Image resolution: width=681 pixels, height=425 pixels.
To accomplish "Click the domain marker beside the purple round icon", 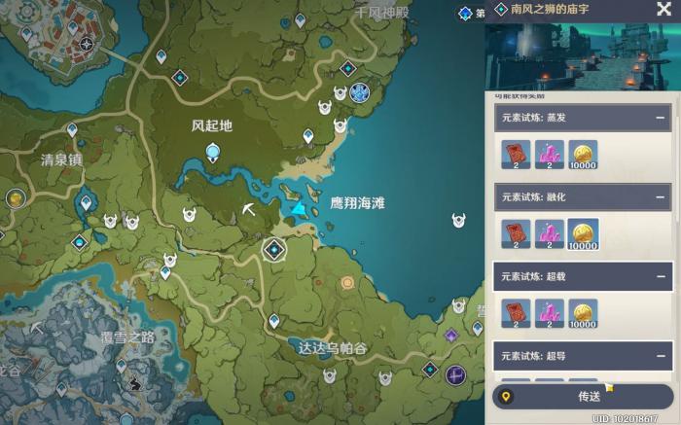I will tap(430, 370).
